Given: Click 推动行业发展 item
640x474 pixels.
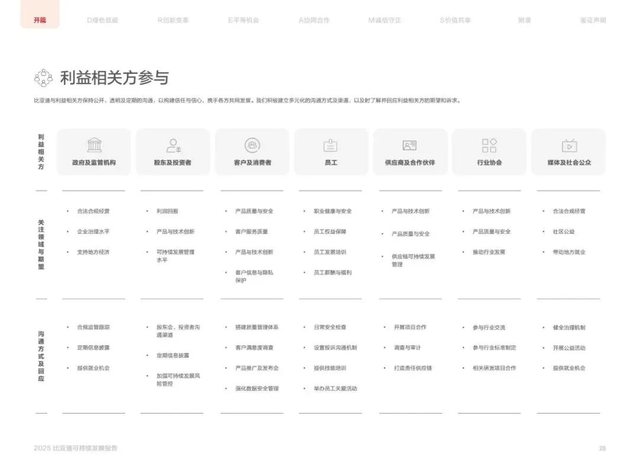Looking at the screenshot, I should coord(489,252).
